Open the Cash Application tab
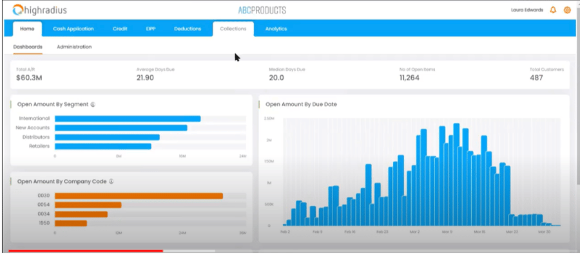This screenshot has width=580, height=256. coord(73,29)
